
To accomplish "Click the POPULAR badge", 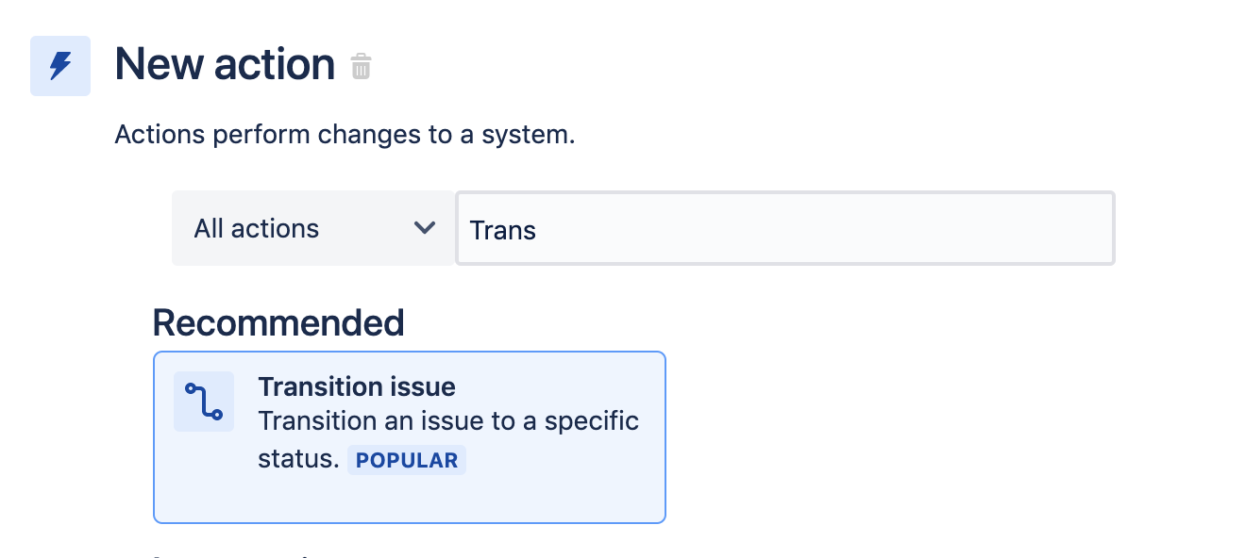I will pyautogui.click(x=406, y=459).
